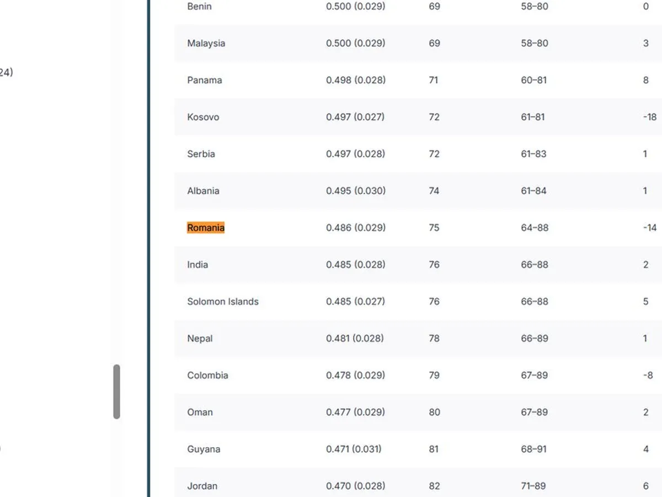Select Nepal in the country column
This screenshot has width=662, height=497.
click(200, 338)
